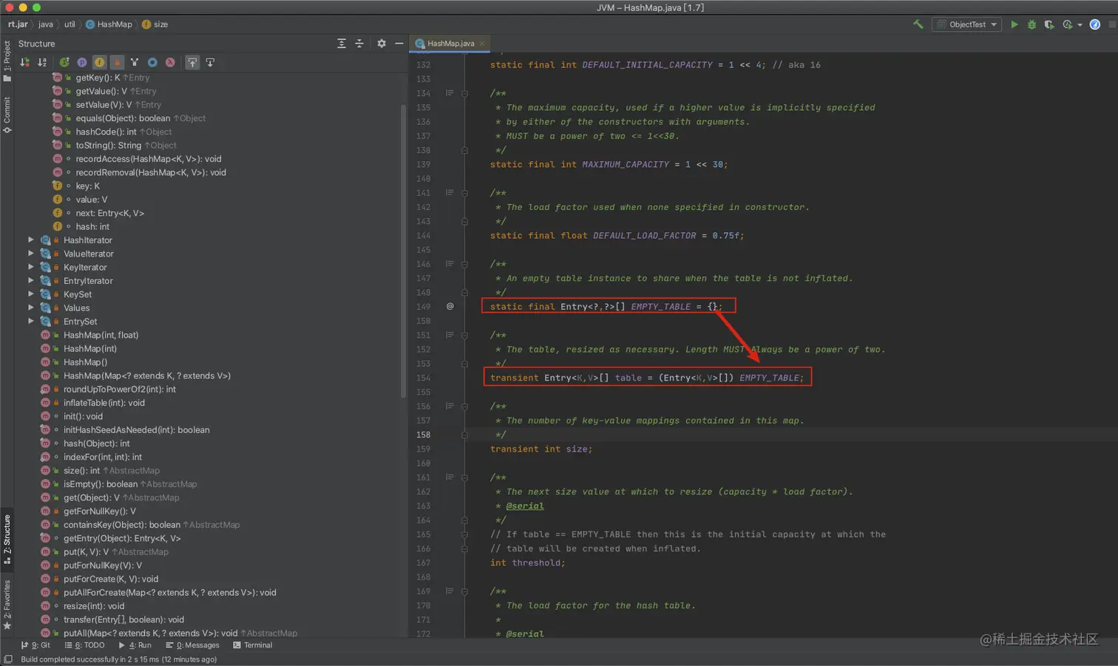This screenshot has height=666, width=1118.
Task: Open the 1: Project tool window
Action: [7, 61]
